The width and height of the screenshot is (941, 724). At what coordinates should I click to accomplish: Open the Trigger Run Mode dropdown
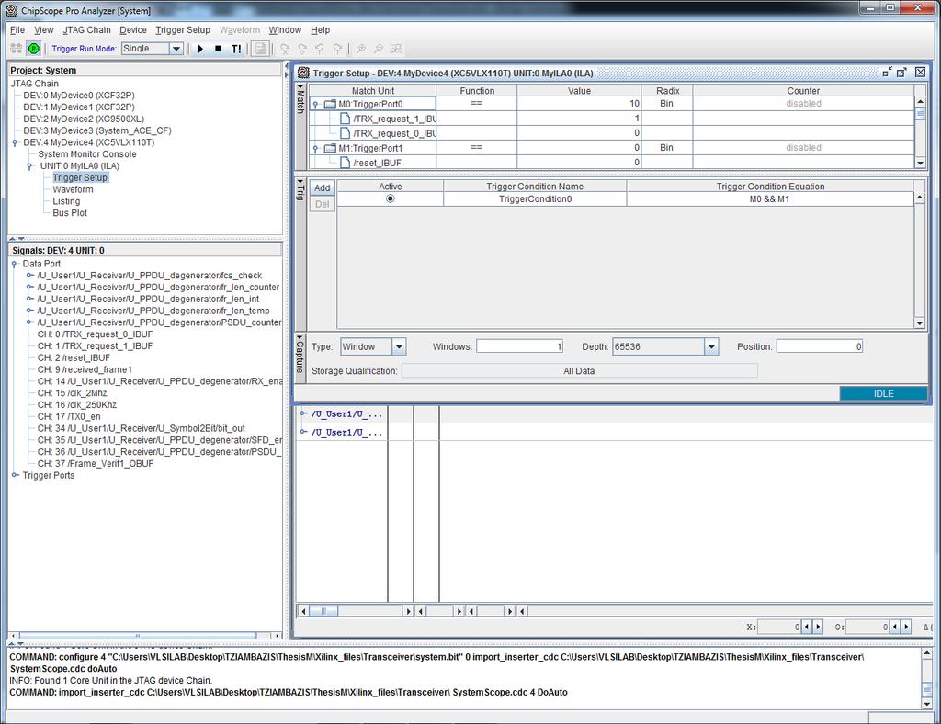point(176,49)
